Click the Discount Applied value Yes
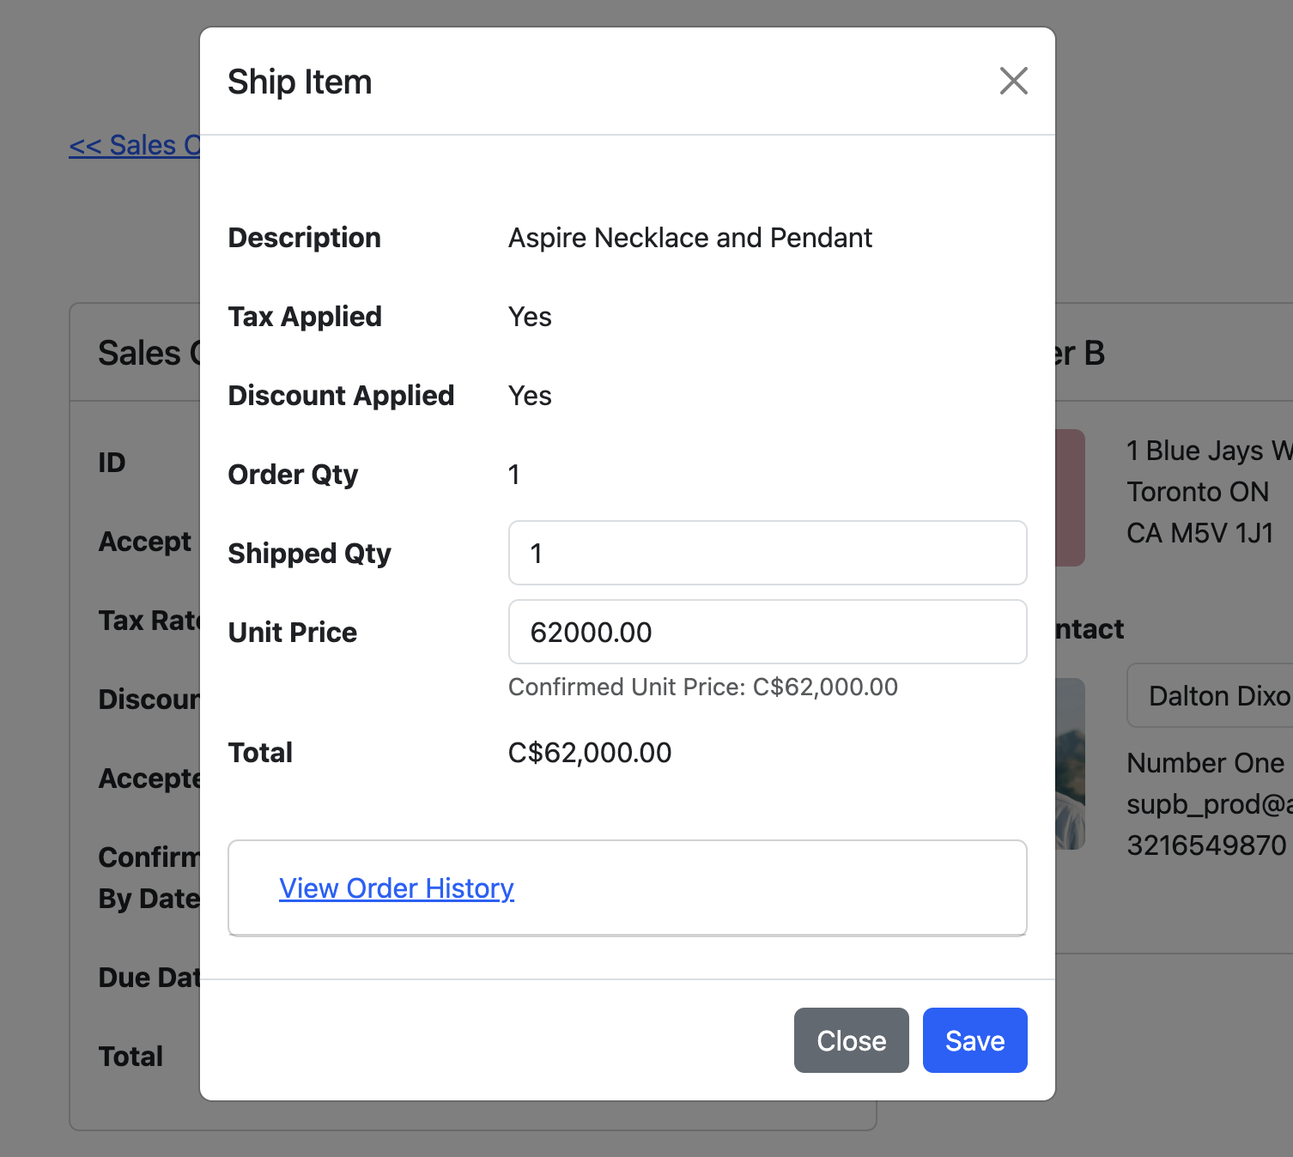This screenshot has height=1157, width=1293. point(530,396)
